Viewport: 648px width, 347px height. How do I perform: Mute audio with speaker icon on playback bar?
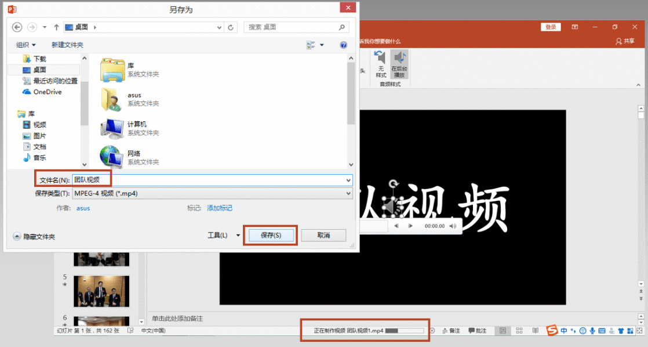(453, 226)
